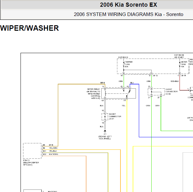Select the SHORT CONNECTOR JC-01 label

[115, 116]
